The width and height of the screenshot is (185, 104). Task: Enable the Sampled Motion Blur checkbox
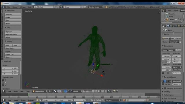(x=165, y=88)
